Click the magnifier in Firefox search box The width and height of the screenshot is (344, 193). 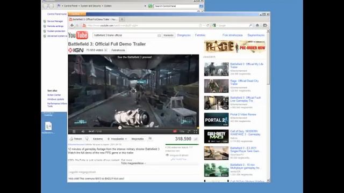[x=250, y=25]
